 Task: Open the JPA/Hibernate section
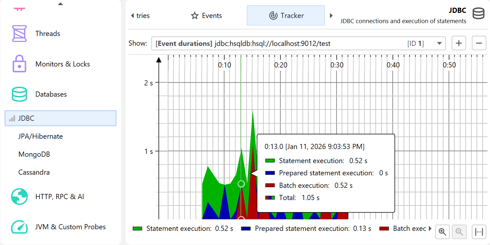(x=40, y=136)
